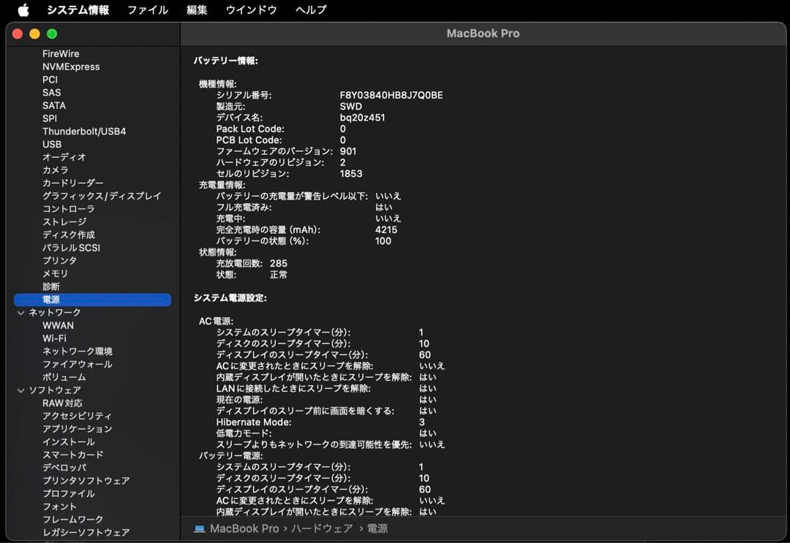The height and width of the screenshot is (543, 790).
Task: Reselect the highlighted 電源 sidebar entry
Action: 51,299
